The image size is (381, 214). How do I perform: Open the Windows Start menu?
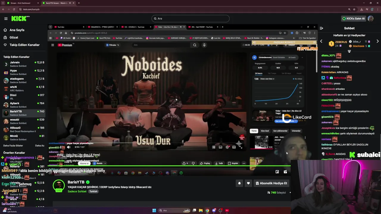pos(154,210)
